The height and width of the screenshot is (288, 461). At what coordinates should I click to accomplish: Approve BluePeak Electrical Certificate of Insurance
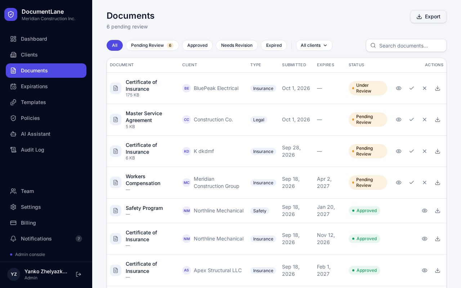click(x=412, y=88)
